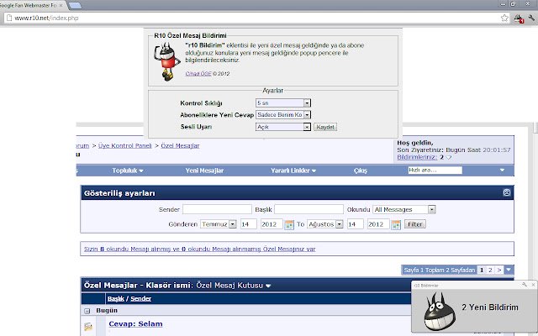Viewport: 538px width, 336px height.
Task: Open the Okundu All Messages dropdown
Action: (x=404, y=209)
